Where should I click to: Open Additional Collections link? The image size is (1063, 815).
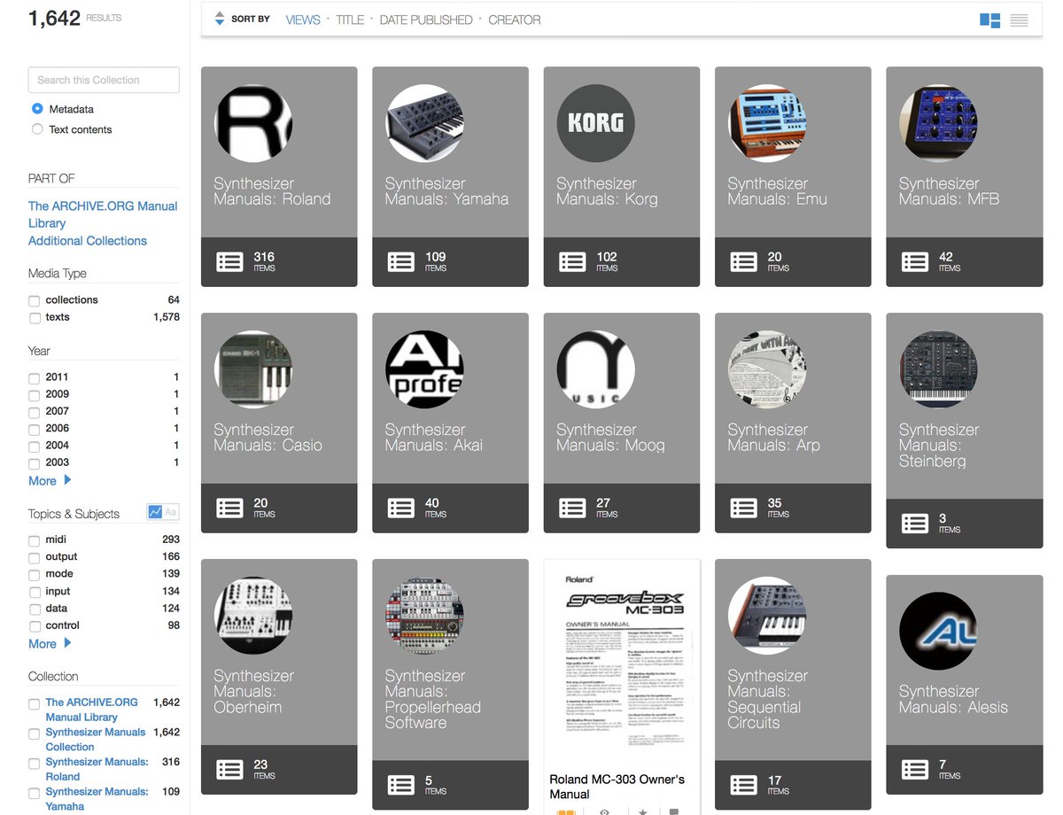88,241
